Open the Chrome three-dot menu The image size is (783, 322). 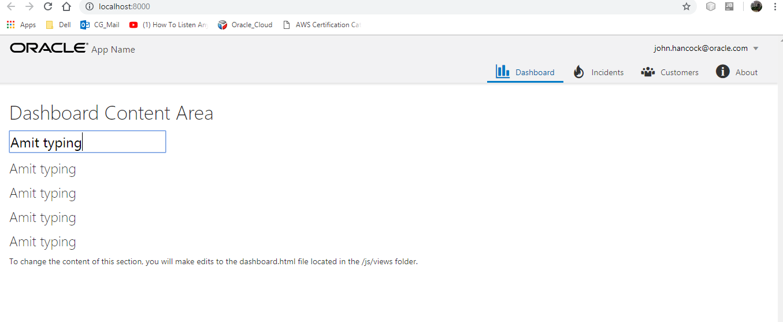775,6
